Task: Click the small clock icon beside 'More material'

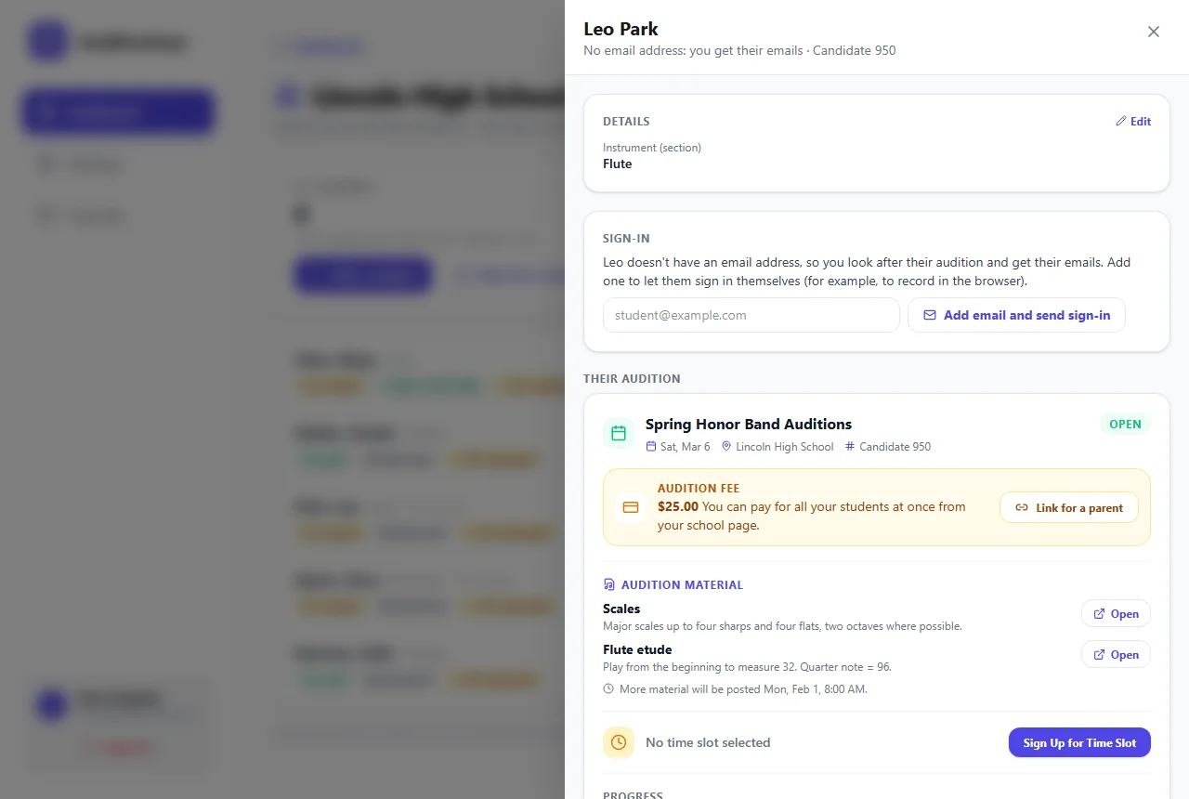Action: (x=608, y=689)
